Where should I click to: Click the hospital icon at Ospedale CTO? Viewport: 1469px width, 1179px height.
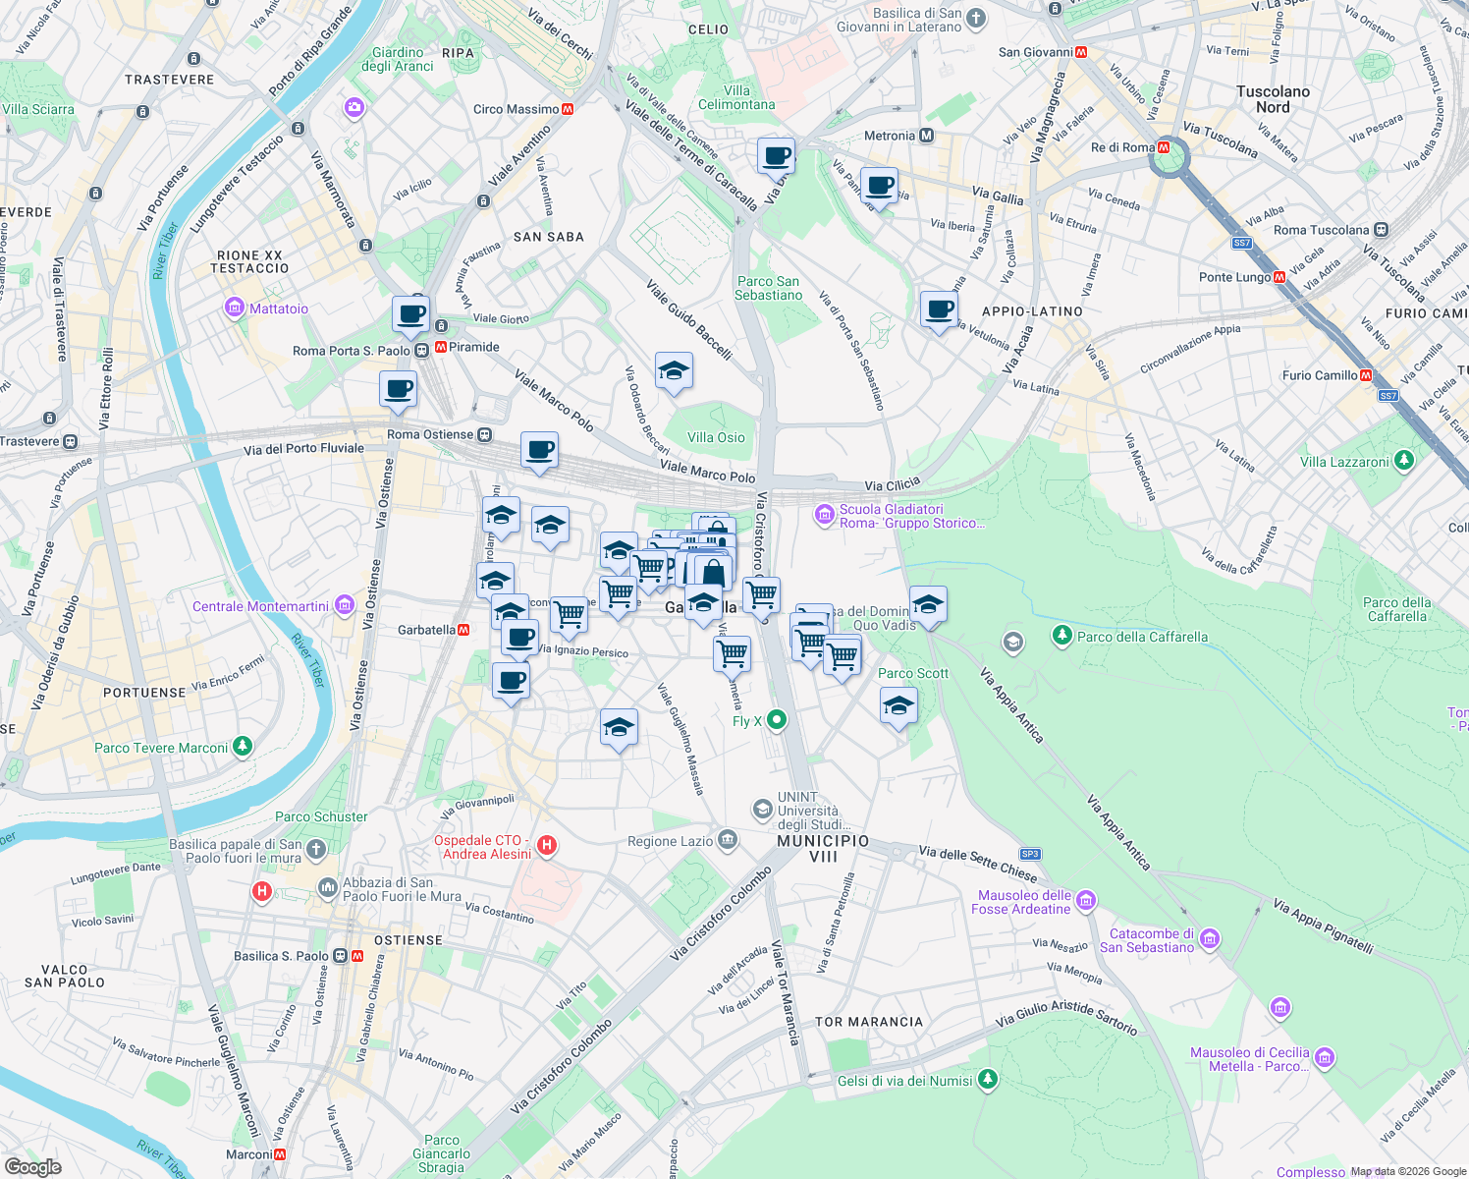click(x=547, y=846)
